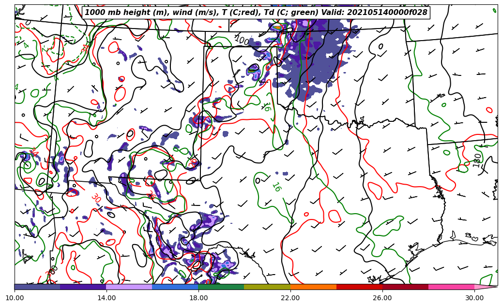Click the colorbar's pale pink arrow tip
Screen dimensions: 502x306
pos(486,287)
